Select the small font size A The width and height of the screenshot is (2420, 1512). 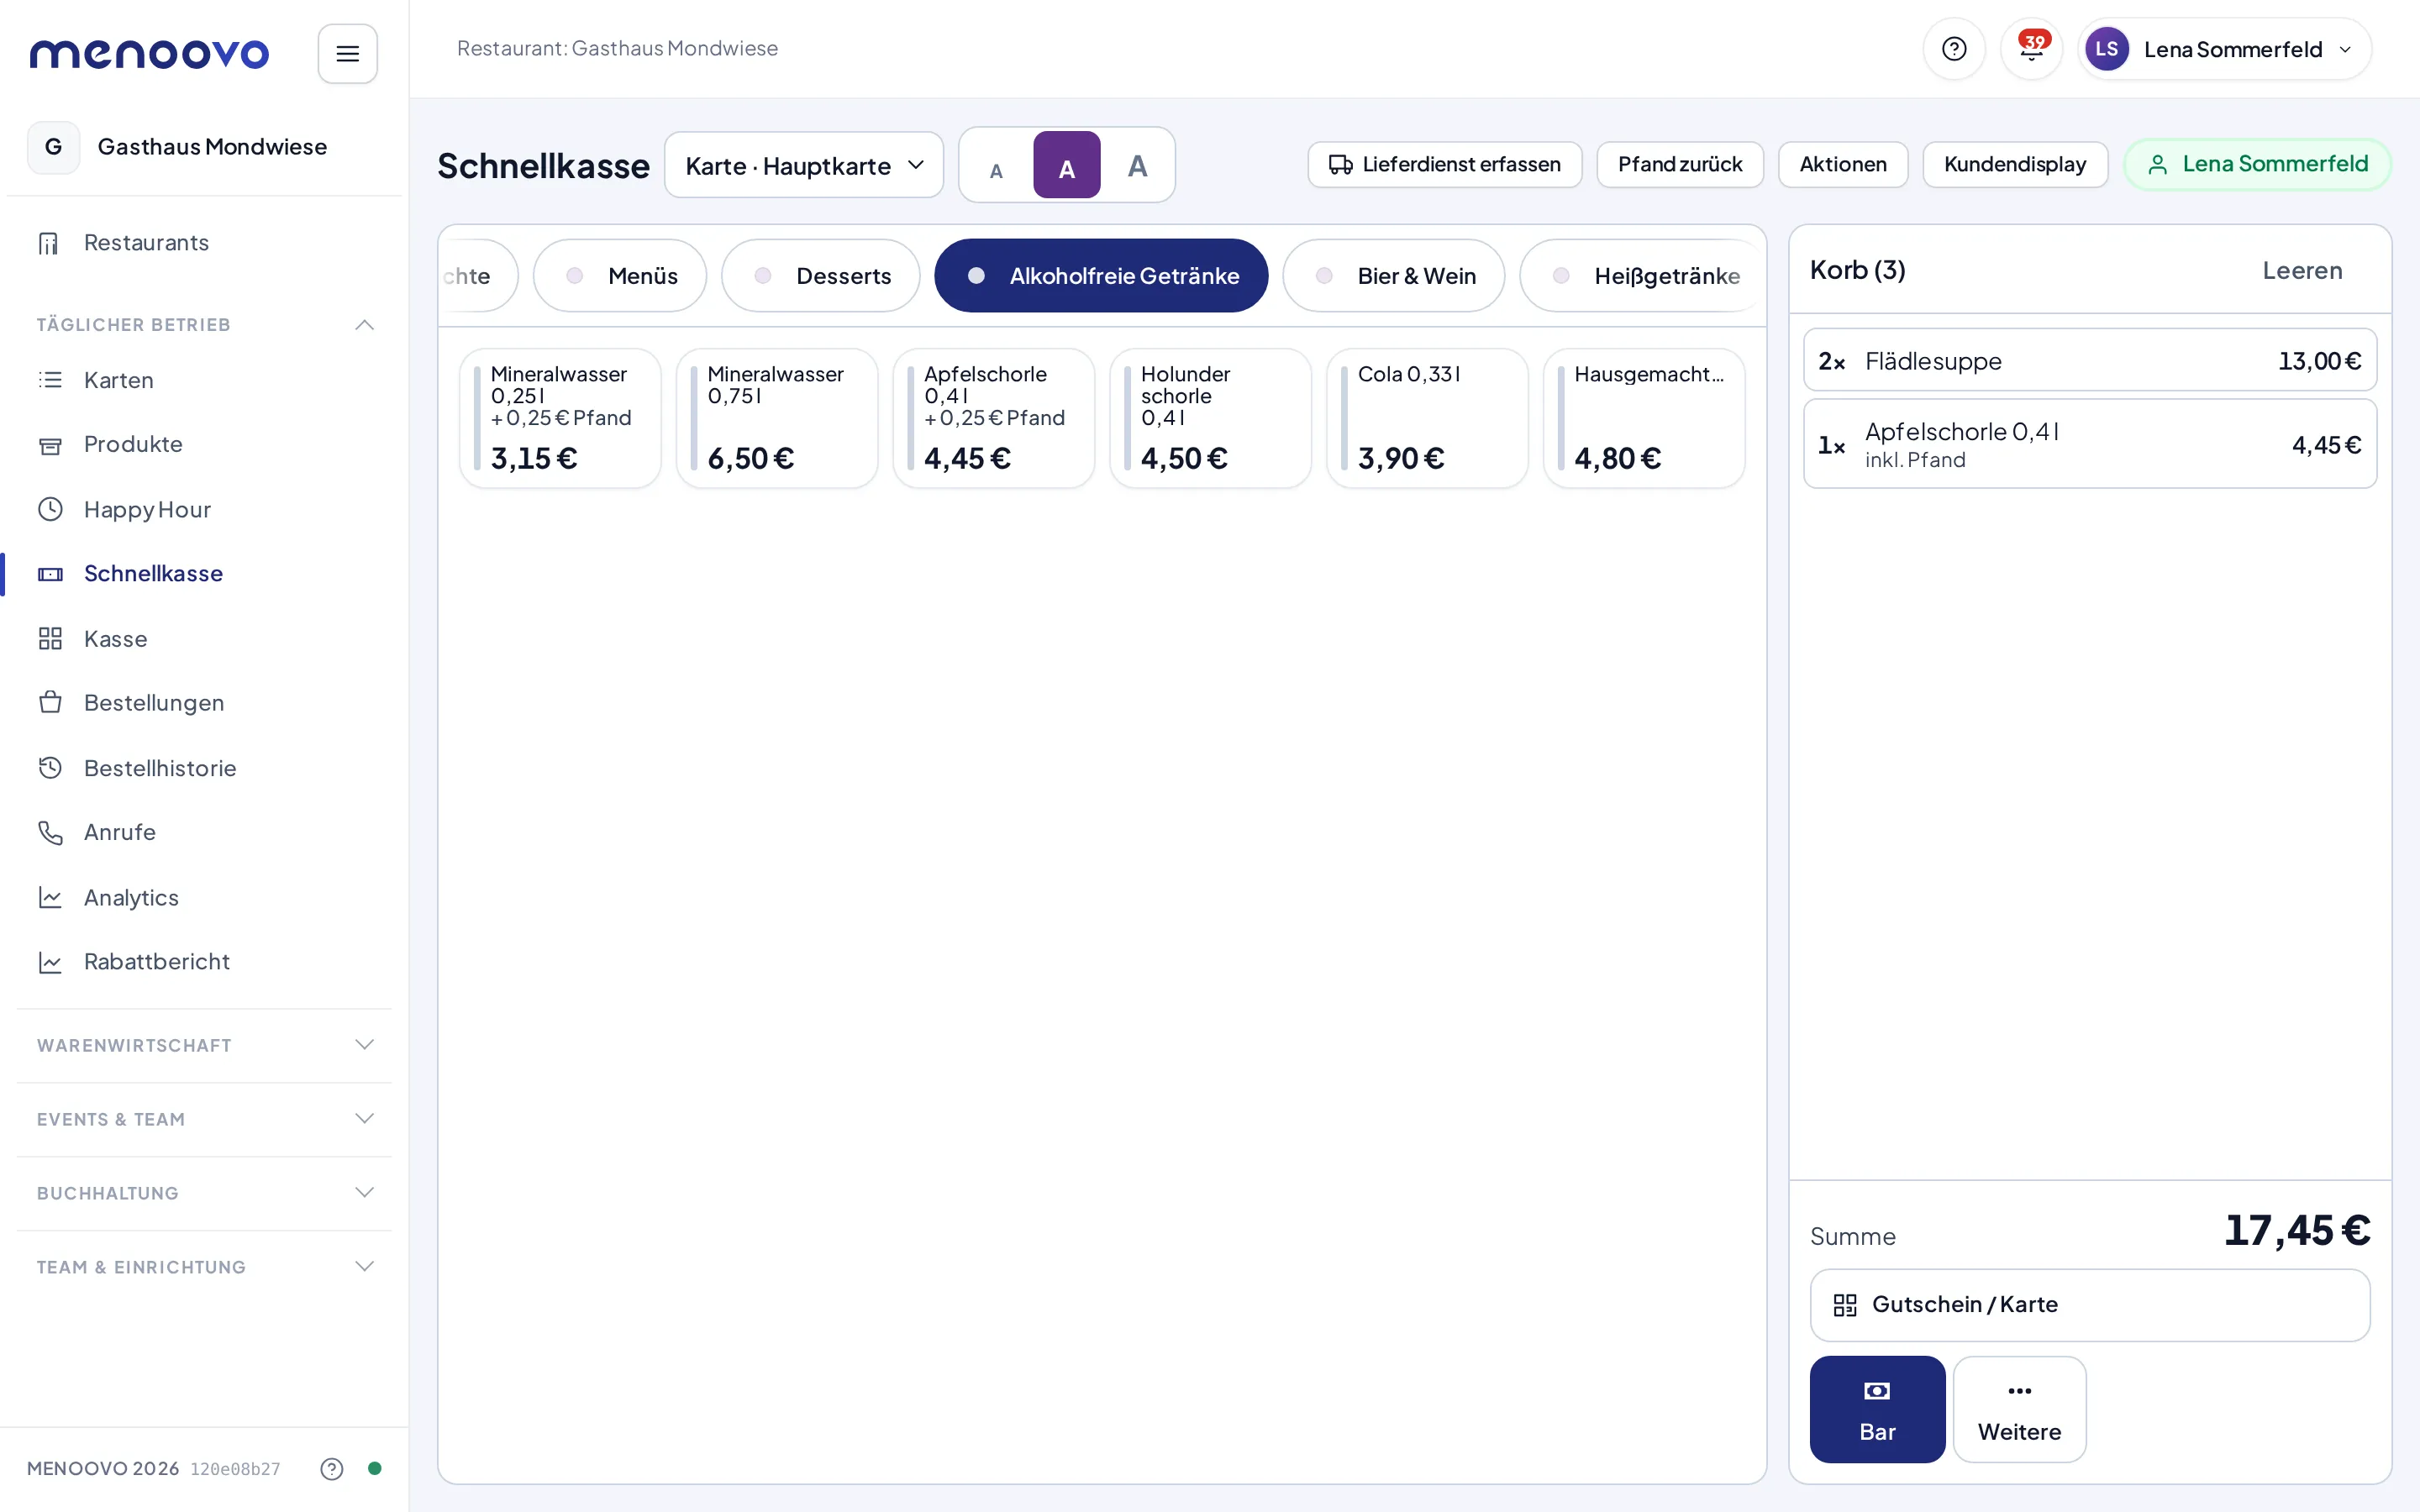(995, 166)
